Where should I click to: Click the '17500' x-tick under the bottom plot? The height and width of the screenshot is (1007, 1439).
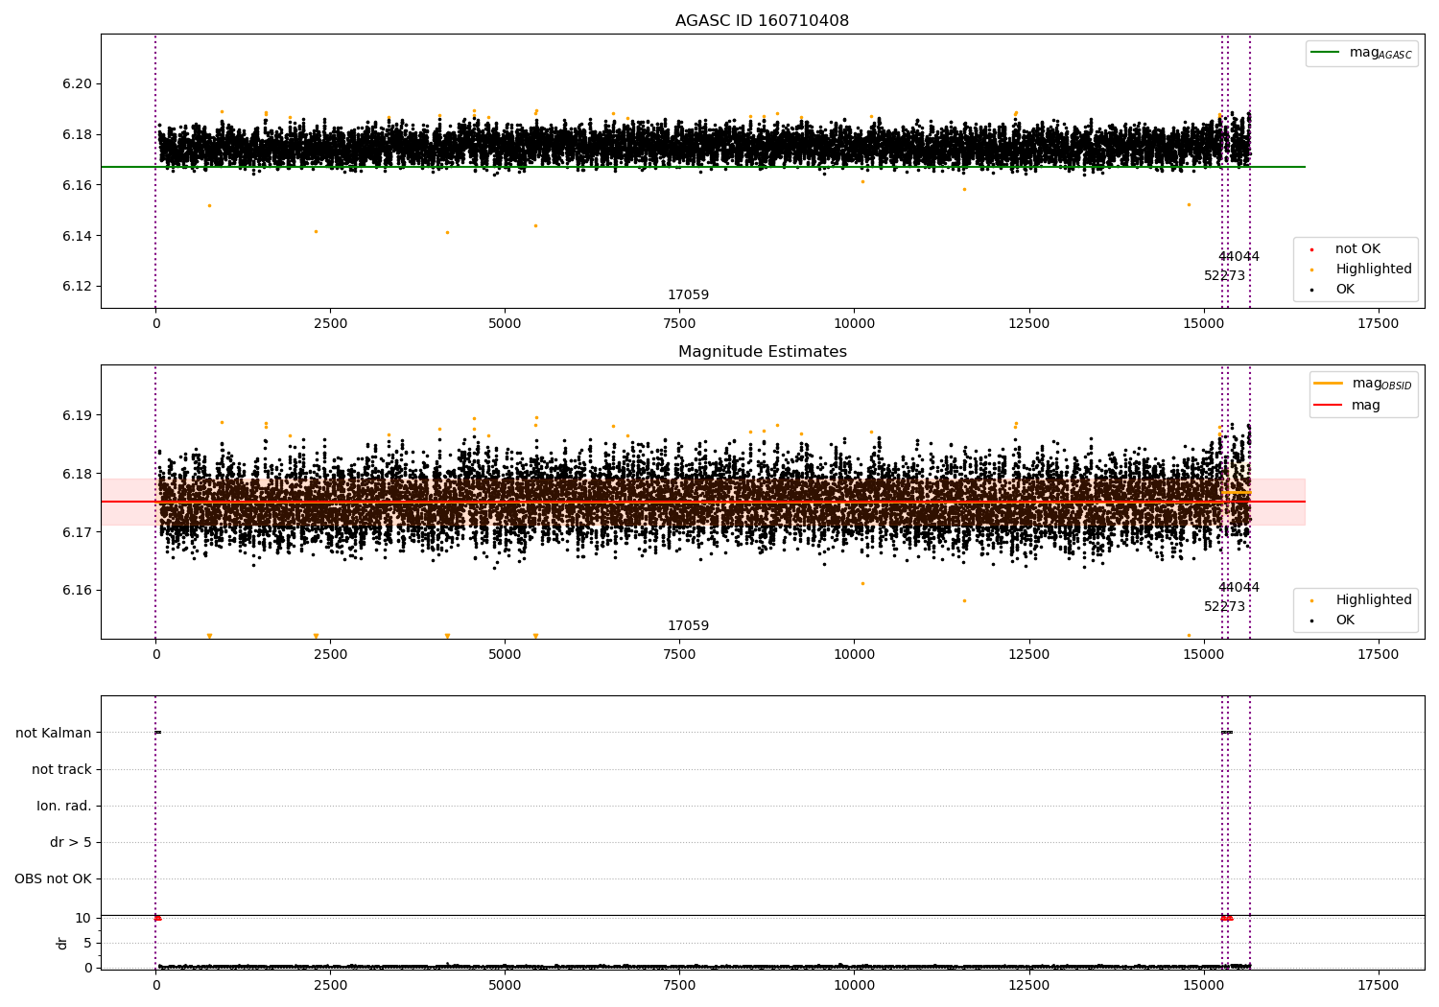coord(1379,986)
